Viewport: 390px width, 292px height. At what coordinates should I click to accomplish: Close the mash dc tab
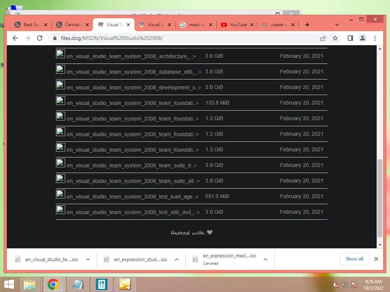coord(211,25)
